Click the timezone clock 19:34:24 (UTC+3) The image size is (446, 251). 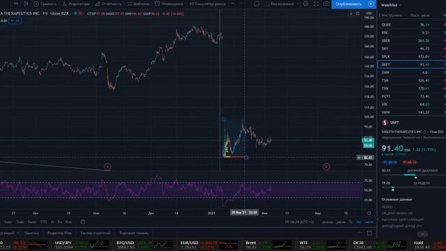(x=299, y=222)
